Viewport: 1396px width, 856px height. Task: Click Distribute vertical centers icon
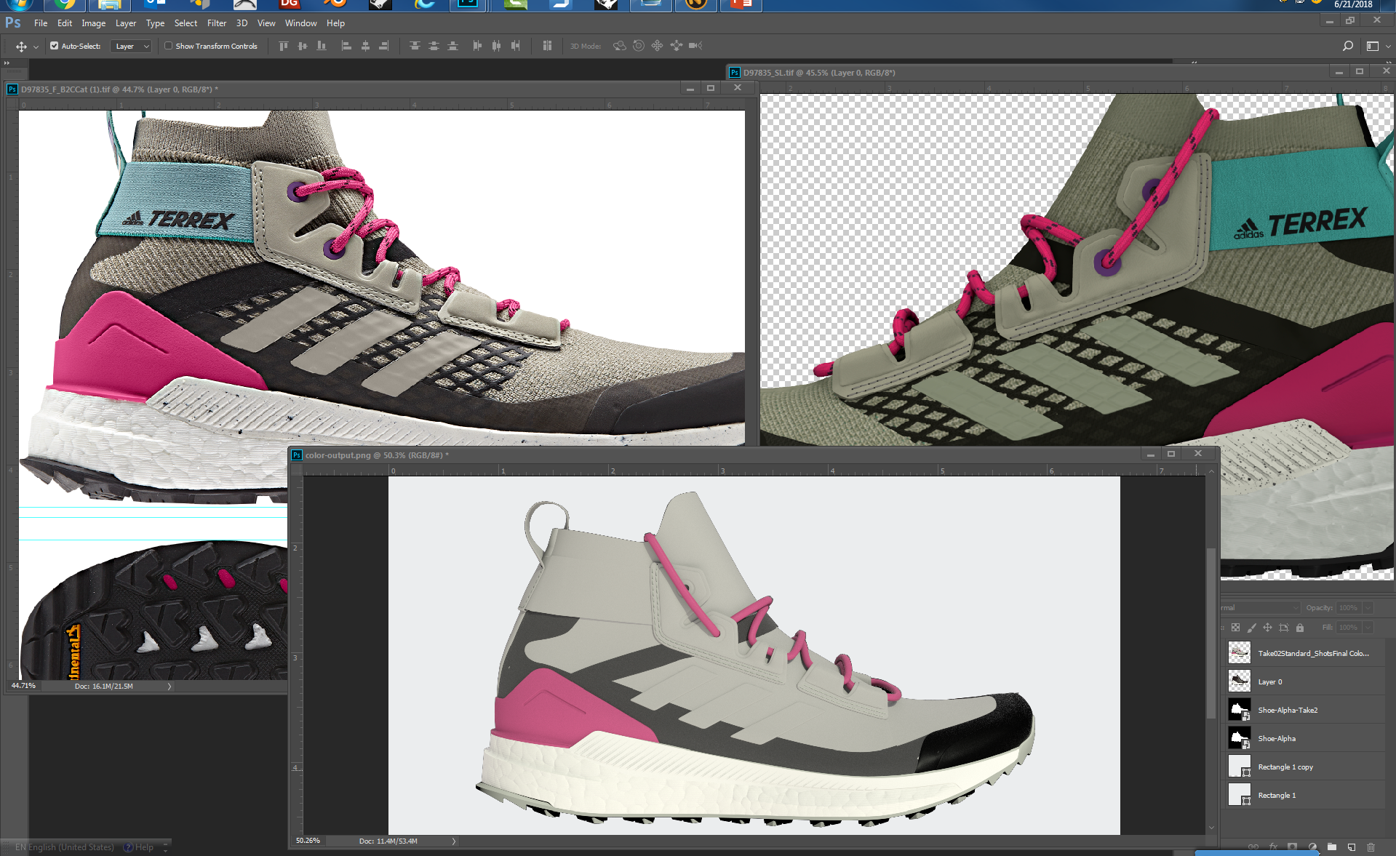coord(434,46)
